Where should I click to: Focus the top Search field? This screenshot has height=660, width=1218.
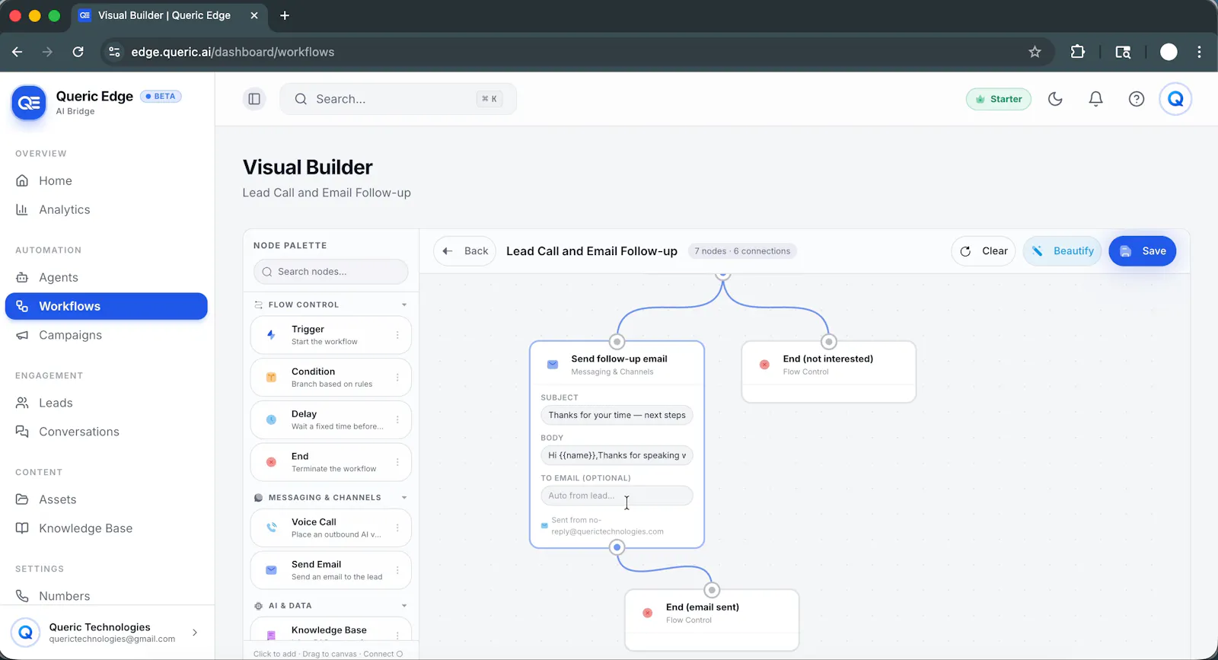[x=398, y=99]
